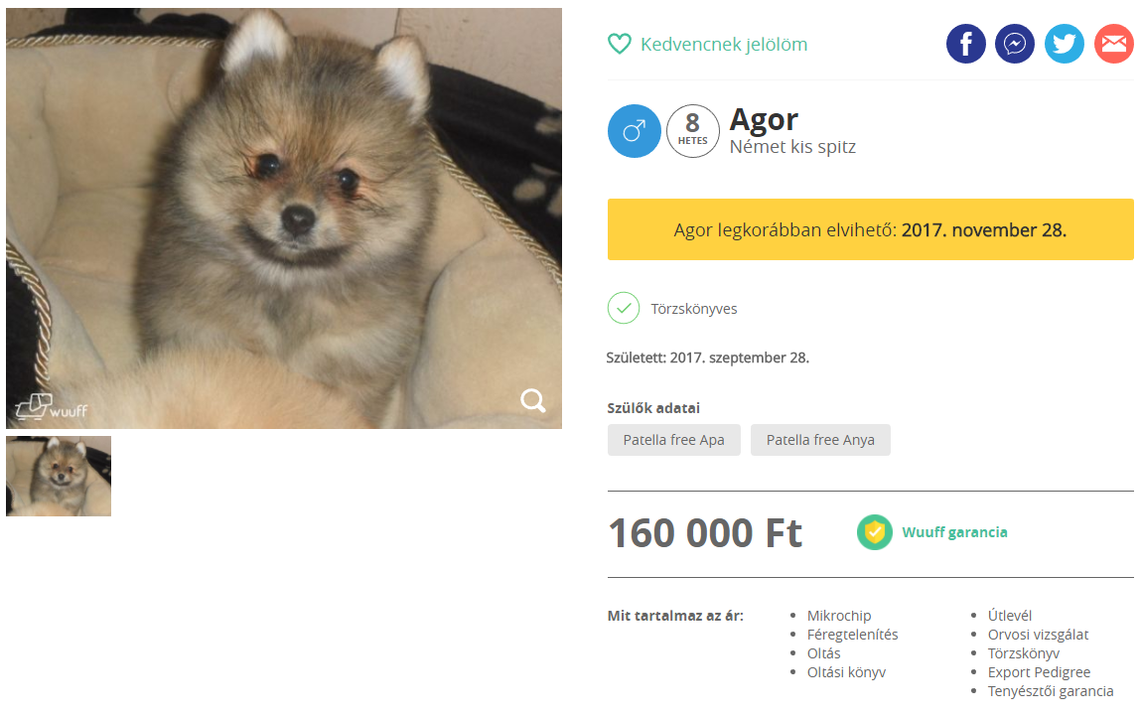Click the 8 hetes age badge
This screenshot has height=717, width=1141.
(693, 131)
